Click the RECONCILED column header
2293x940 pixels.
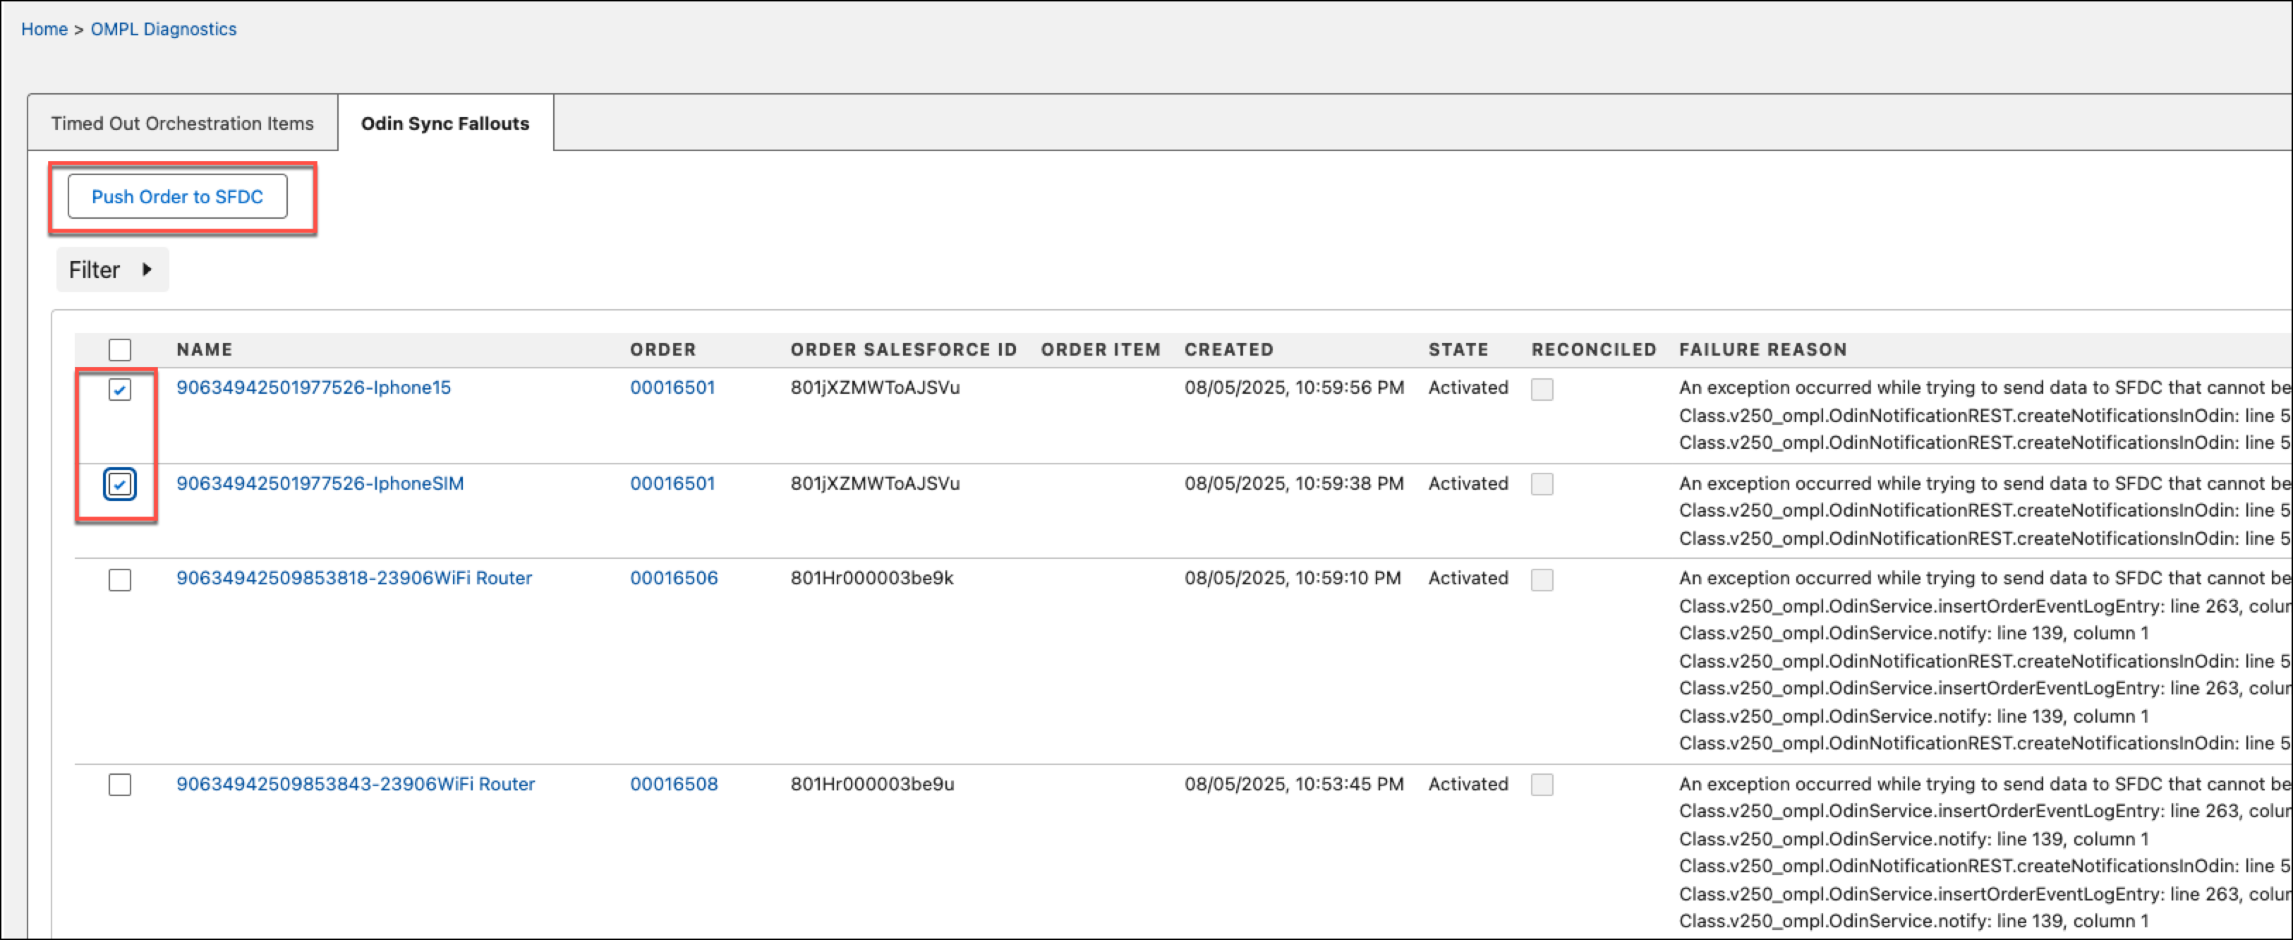coord(1595,350)
